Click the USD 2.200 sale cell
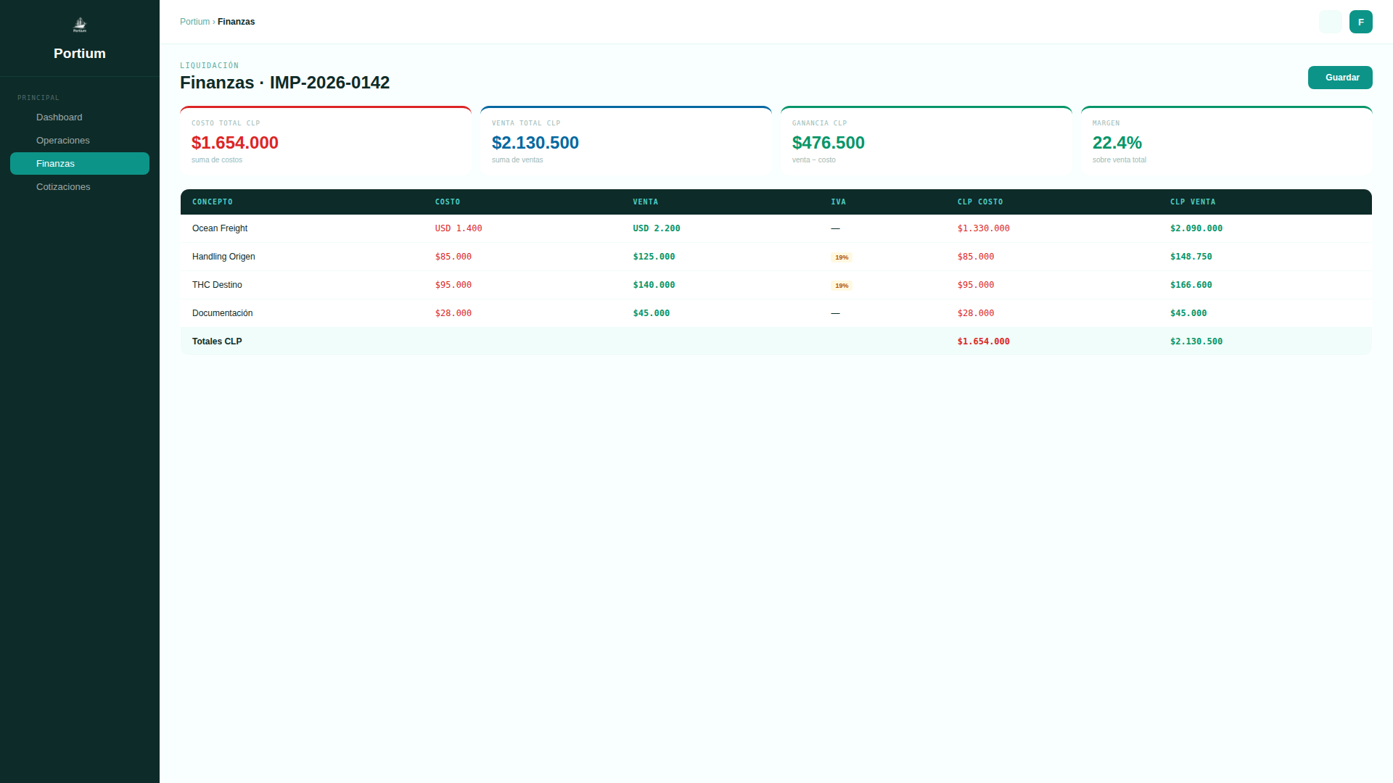Image resolution: width=1393 pixels, height=783 pixels. [657, 228]
